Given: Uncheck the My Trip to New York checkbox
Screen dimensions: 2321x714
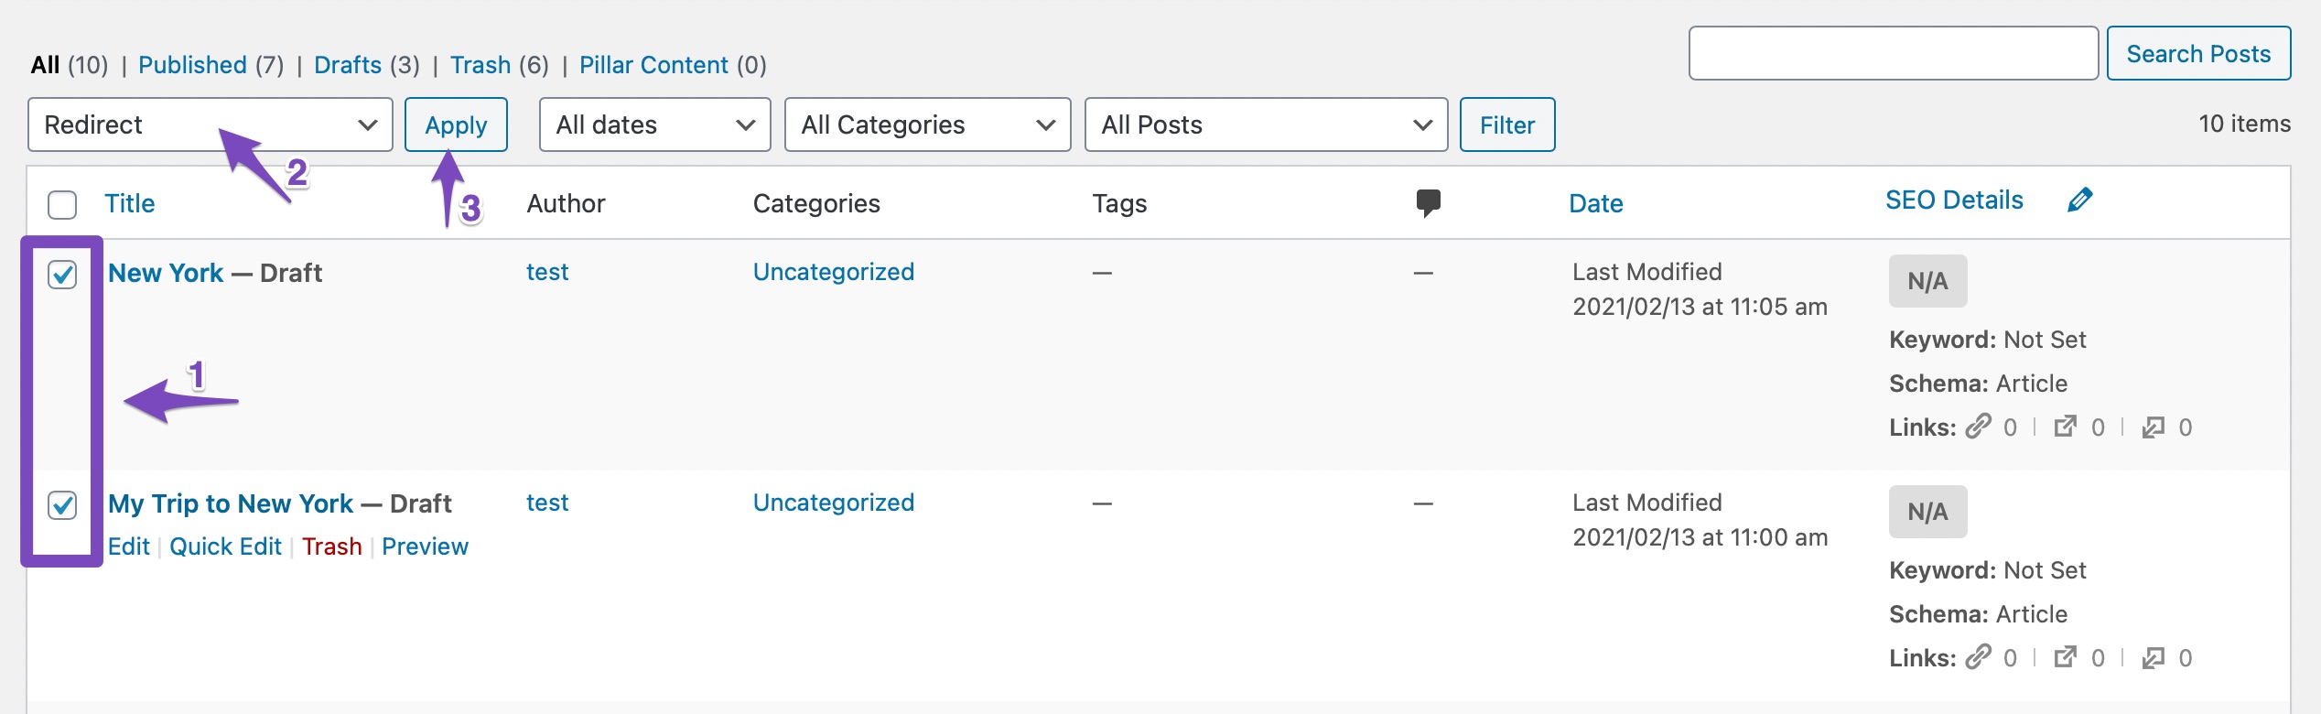Looking at the screenshot, I should tap(62, 504).
